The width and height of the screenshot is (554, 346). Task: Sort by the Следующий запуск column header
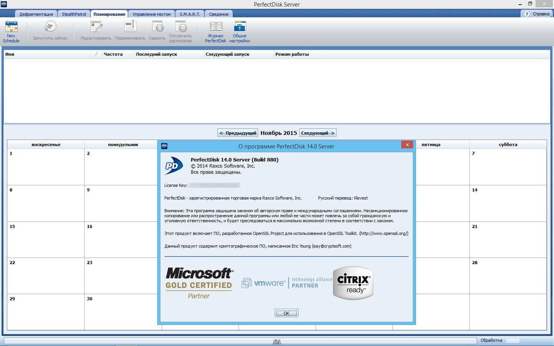coord(239,54)
